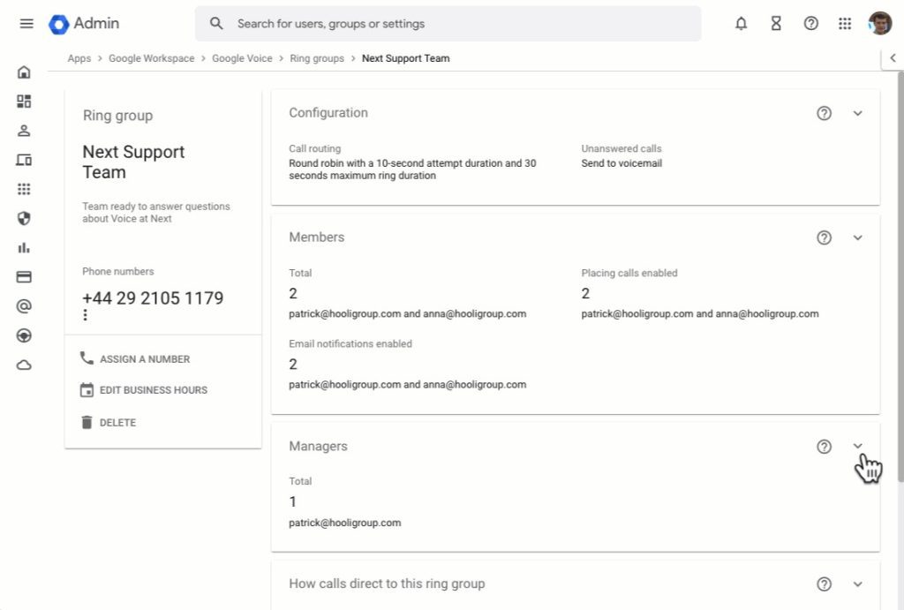Open the Google apps launcher grid
Viewport: 904px width, 610px height.
[846, 24]
